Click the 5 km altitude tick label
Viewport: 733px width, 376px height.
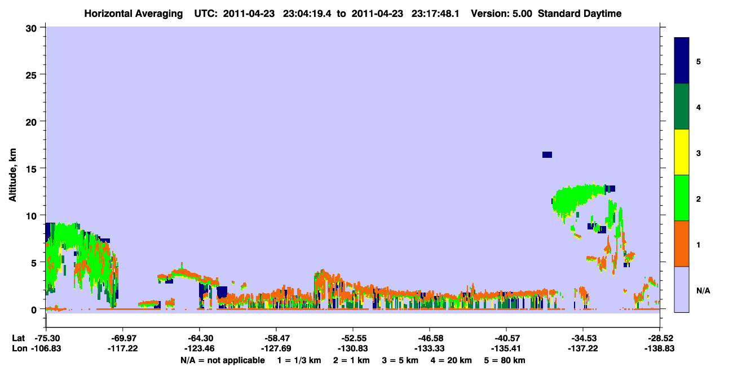[35, 262]
